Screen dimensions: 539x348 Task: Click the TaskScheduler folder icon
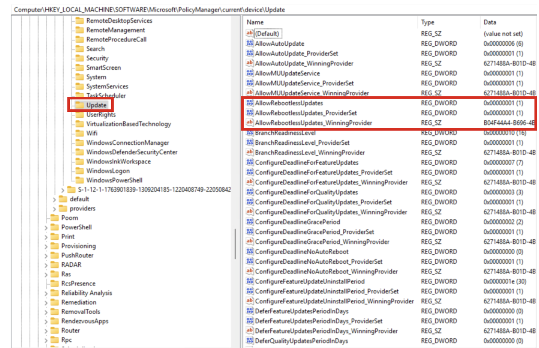click(79, 95)
